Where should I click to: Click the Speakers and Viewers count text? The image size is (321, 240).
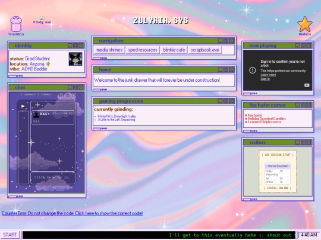click(36, 94)
